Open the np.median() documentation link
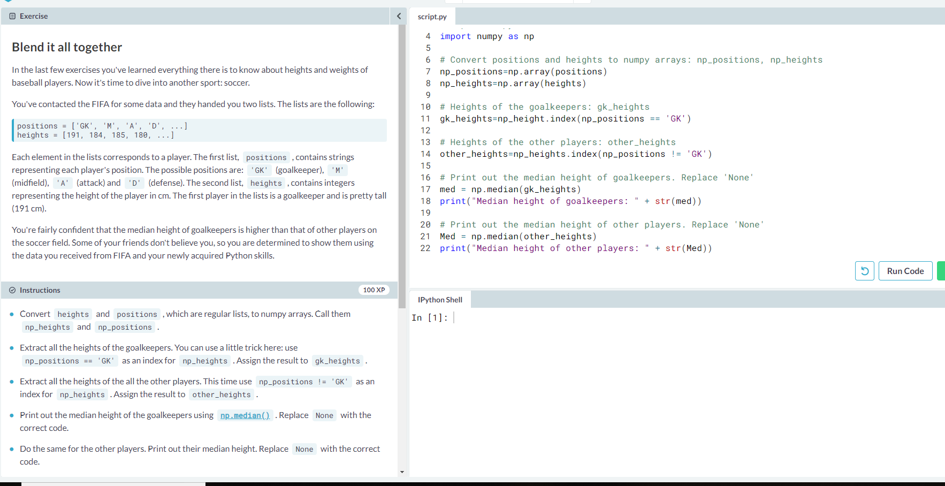The image size is (945, 486). (x=245, y=415)
